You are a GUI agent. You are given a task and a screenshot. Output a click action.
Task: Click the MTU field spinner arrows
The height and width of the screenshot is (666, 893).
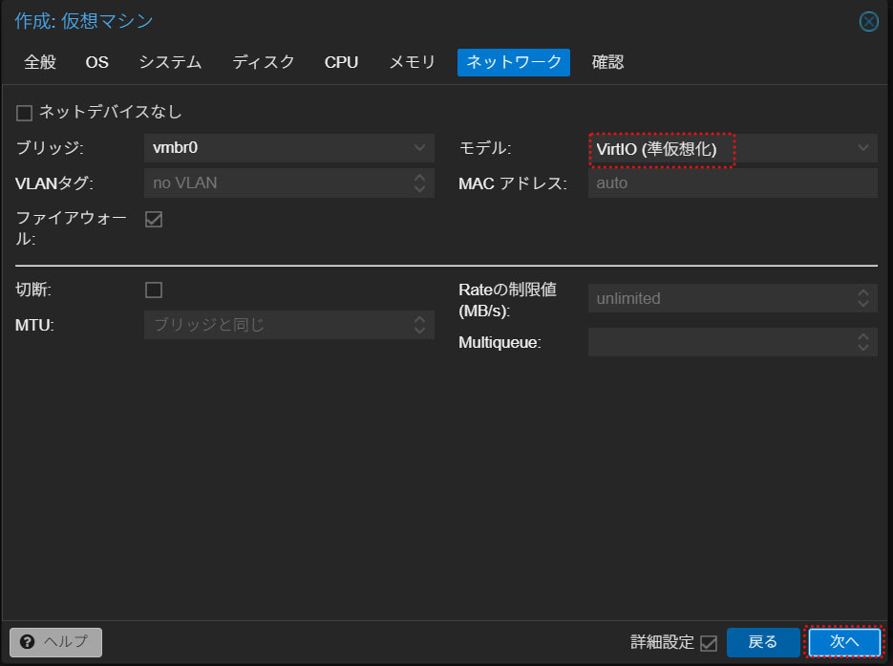(419, 325)
